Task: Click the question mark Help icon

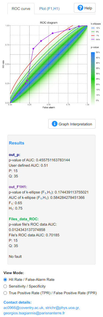Action: tap(81, 8)
